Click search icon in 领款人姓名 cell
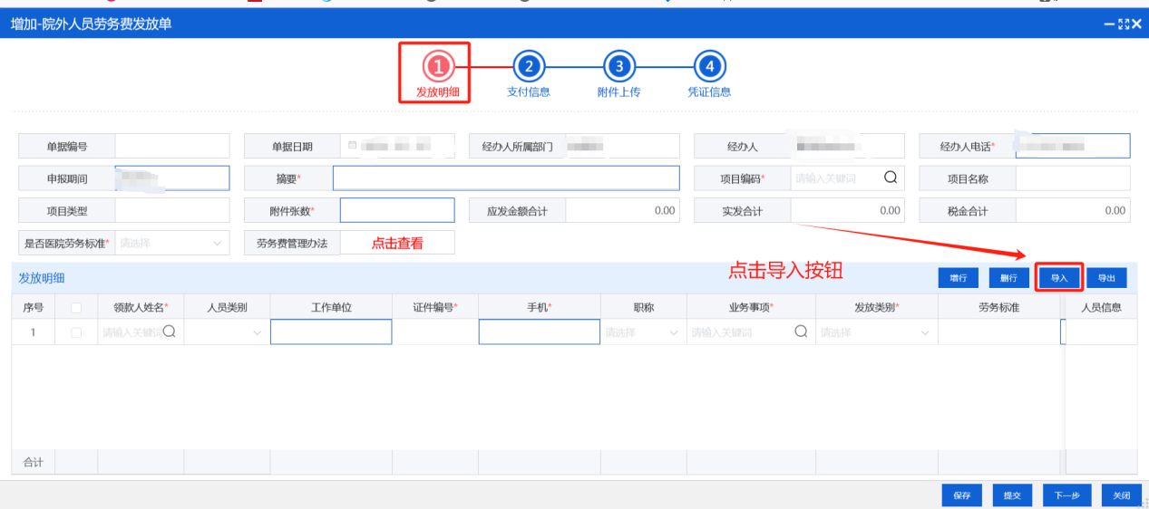Image resolution: width=1149 pixels, height=509 pixels. (x=169, y=332)
